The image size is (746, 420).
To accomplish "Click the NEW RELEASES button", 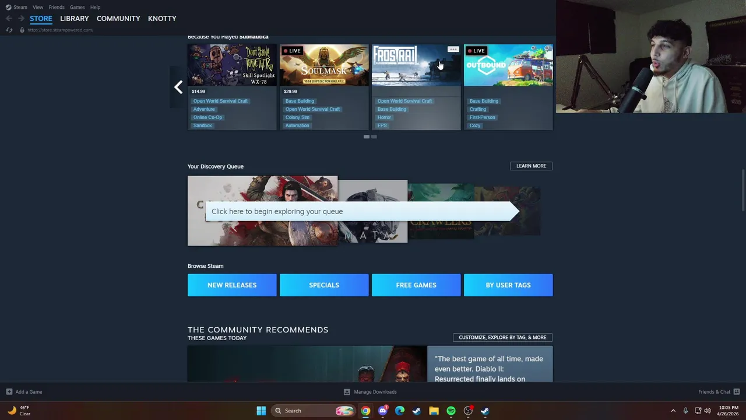I will pyautogui.click(x=232, y=285).
